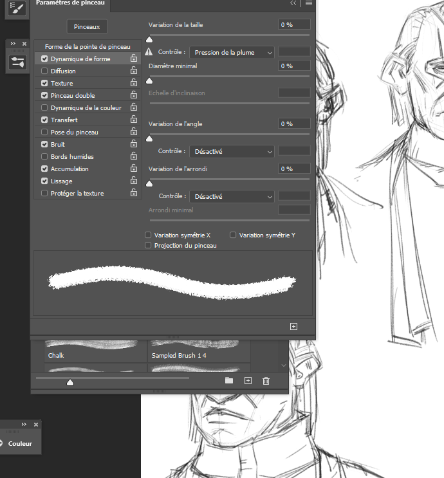The image size is (444, 478).
Task: Select Forme de la pointe de pinceau
Action: tap(87, 46)
